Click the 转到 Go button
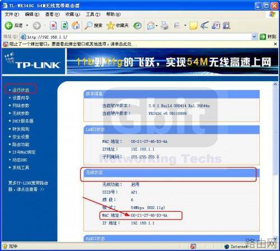Viewport: 280px width, 251px height. click(268, 37)
